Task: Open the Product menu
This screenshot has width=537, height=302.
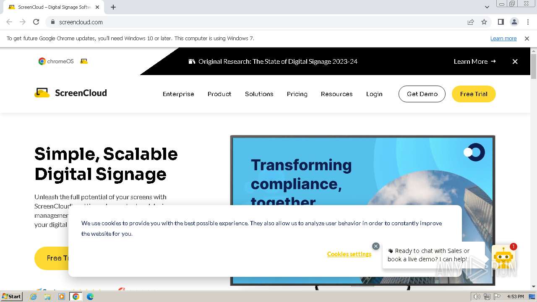Action: tap(219, 94)
